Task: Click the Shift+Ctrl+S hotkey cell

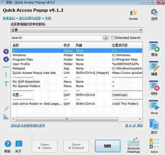Action: 85,95
